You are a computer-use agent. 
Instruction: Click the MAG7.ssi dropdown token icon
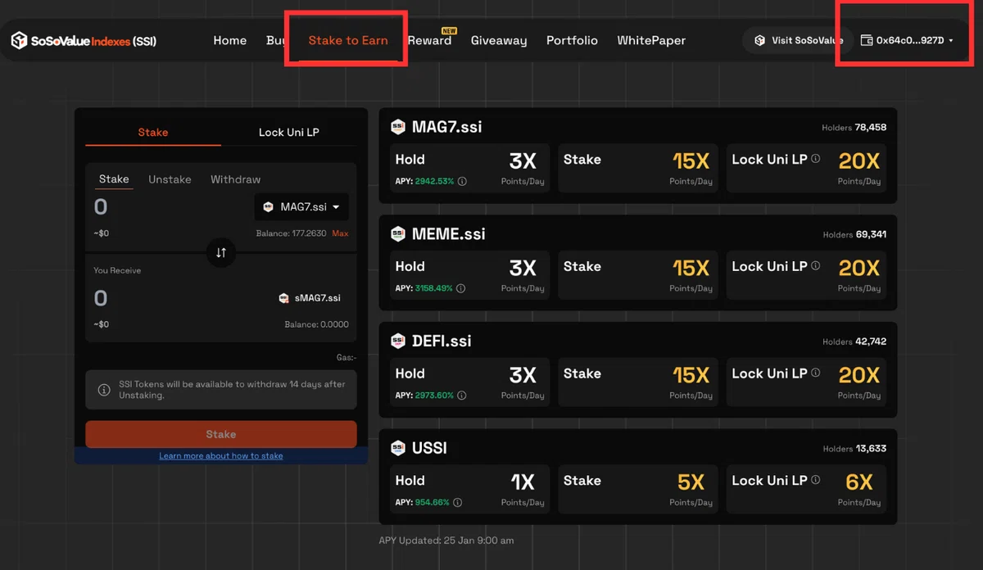[x=268, y=207]
